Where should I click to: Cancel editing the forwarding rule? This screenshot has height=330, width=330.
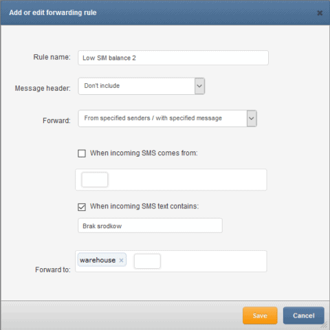(x=304, y=316)
